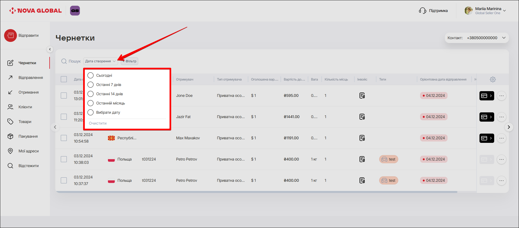
Task: Open three-dots menu for Max Maxakov row
Action: click(x=501, y=138)
